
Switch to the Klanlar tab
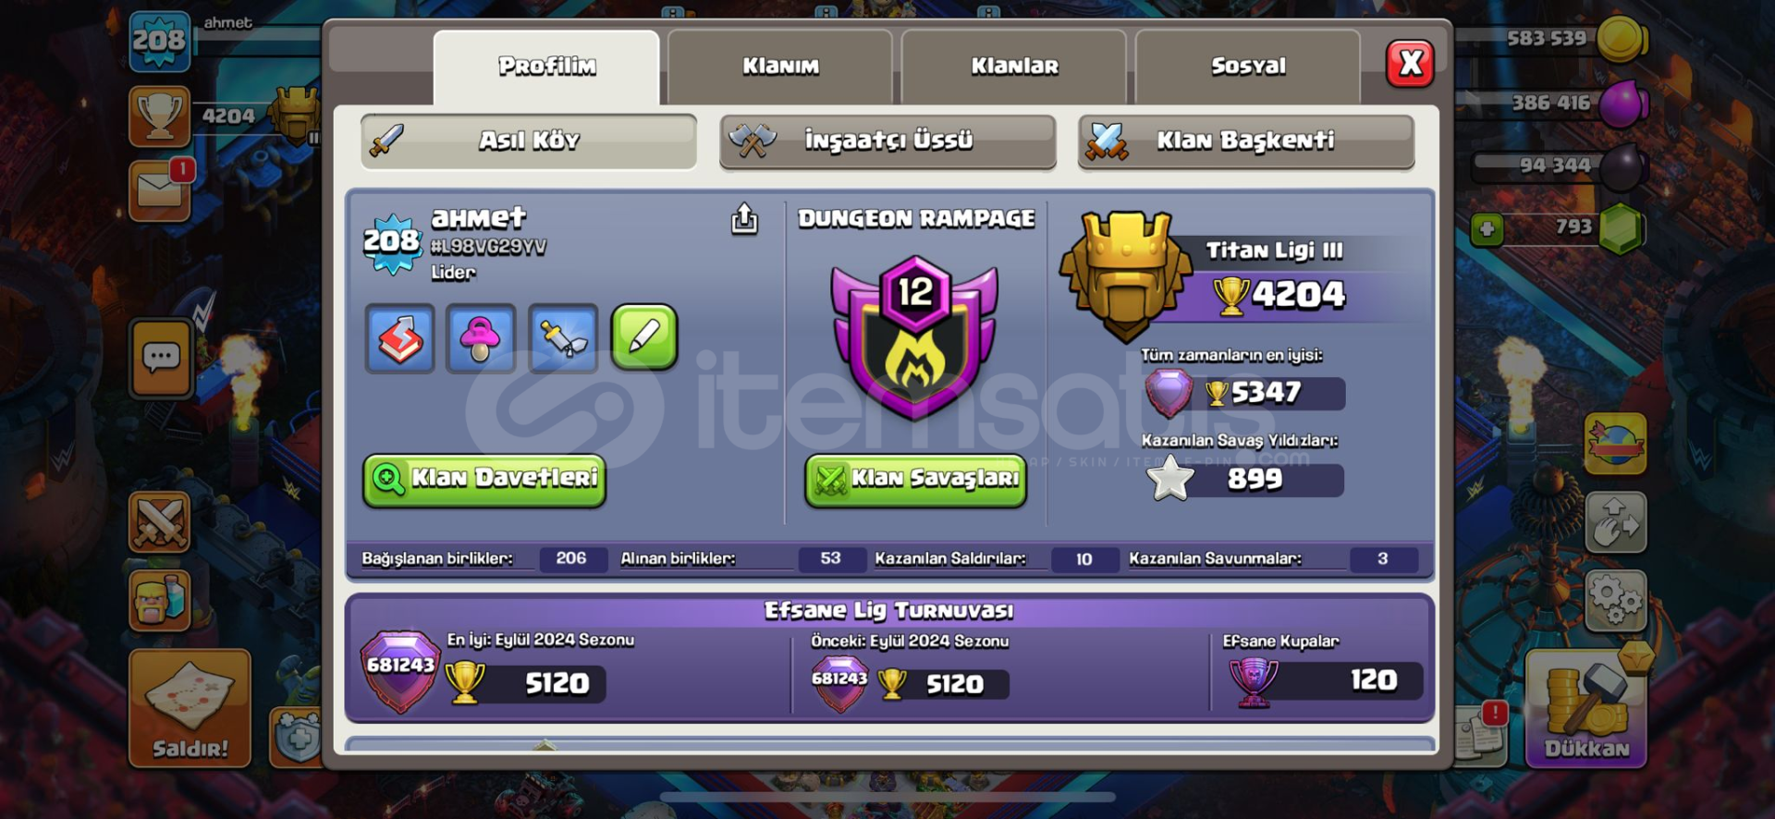click(x=1014, y=67)
